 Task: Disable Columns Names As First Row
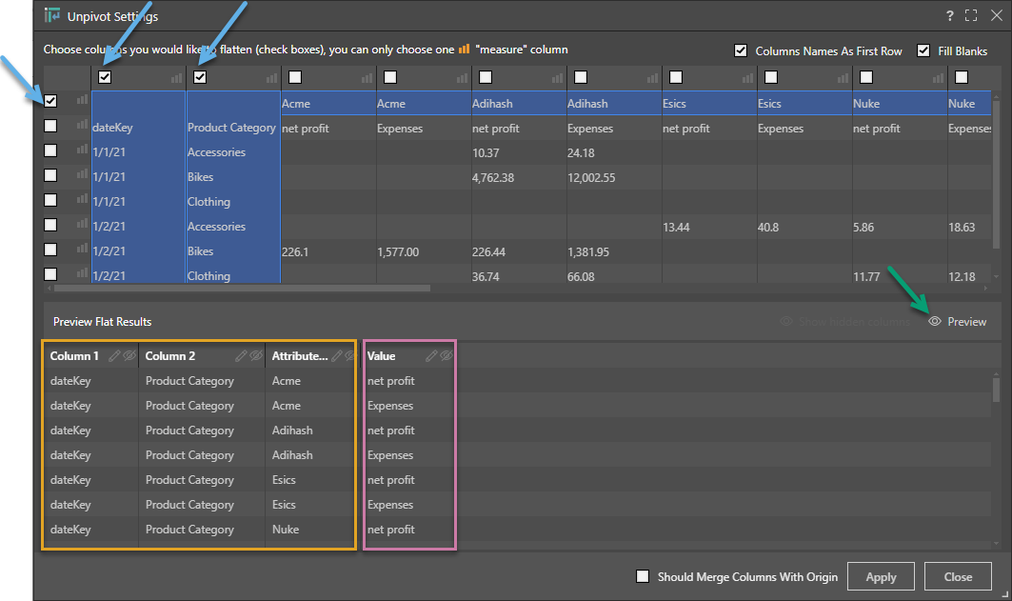point(741,50)
